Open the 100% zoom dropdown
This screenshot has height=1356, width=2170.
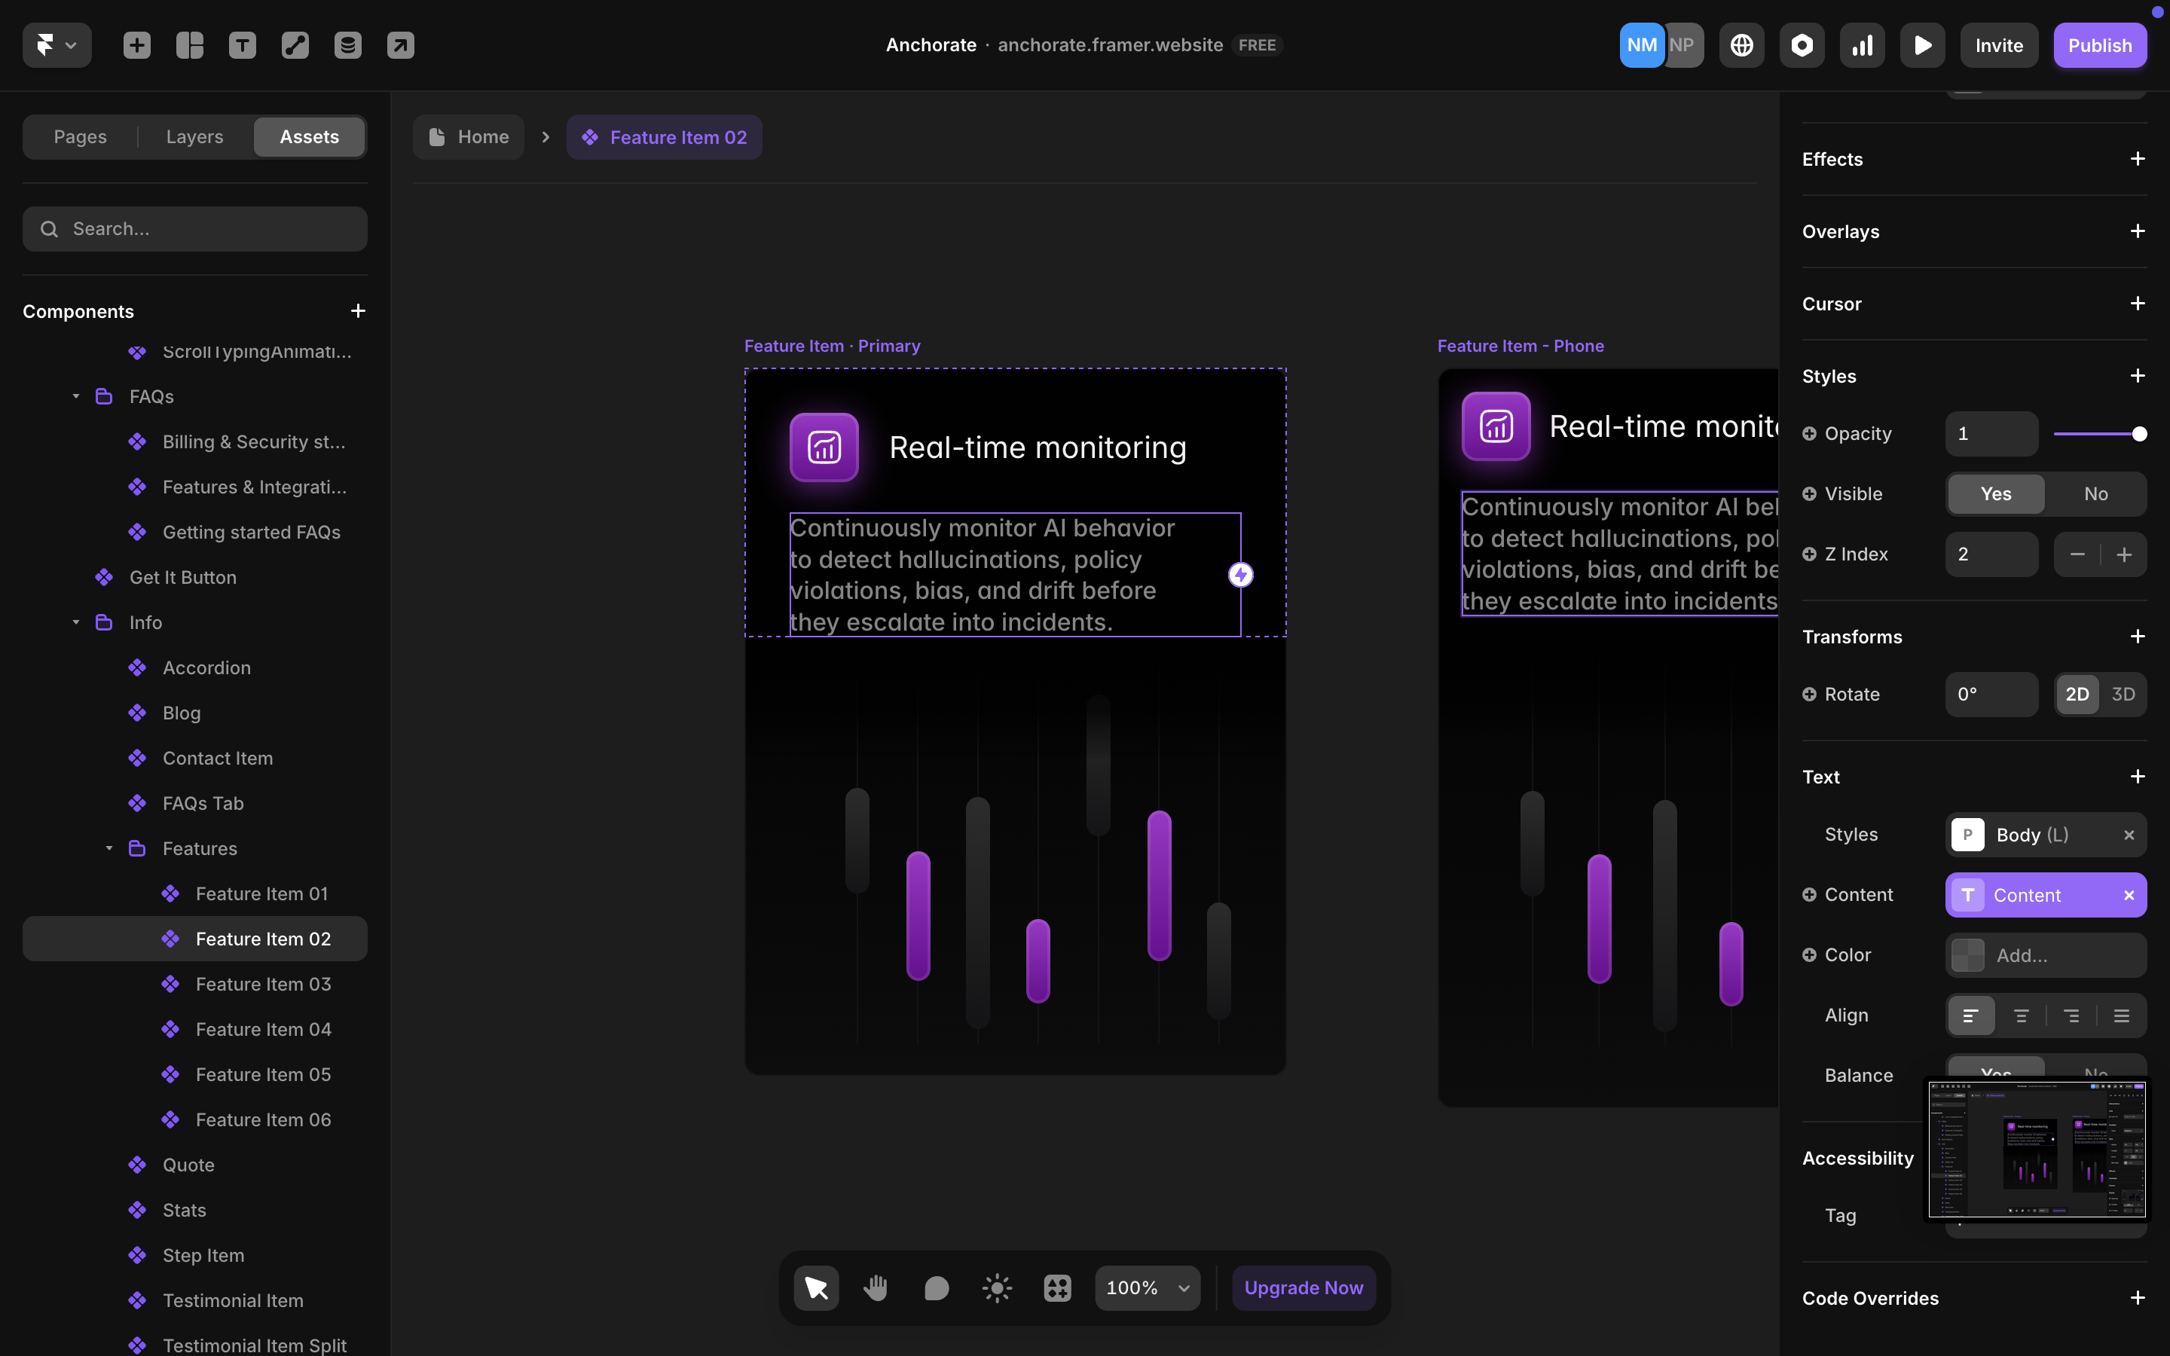click(1147, 1288)
